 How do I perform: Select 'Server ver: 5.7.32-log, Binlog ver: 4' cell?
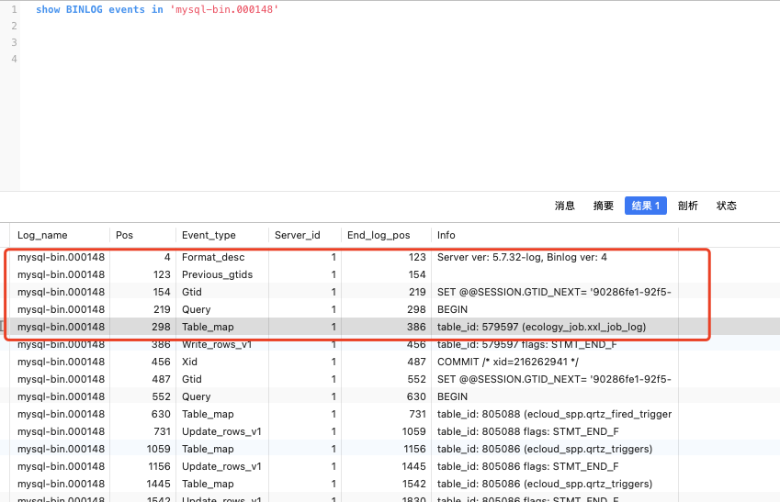click(x=522, y=257)
